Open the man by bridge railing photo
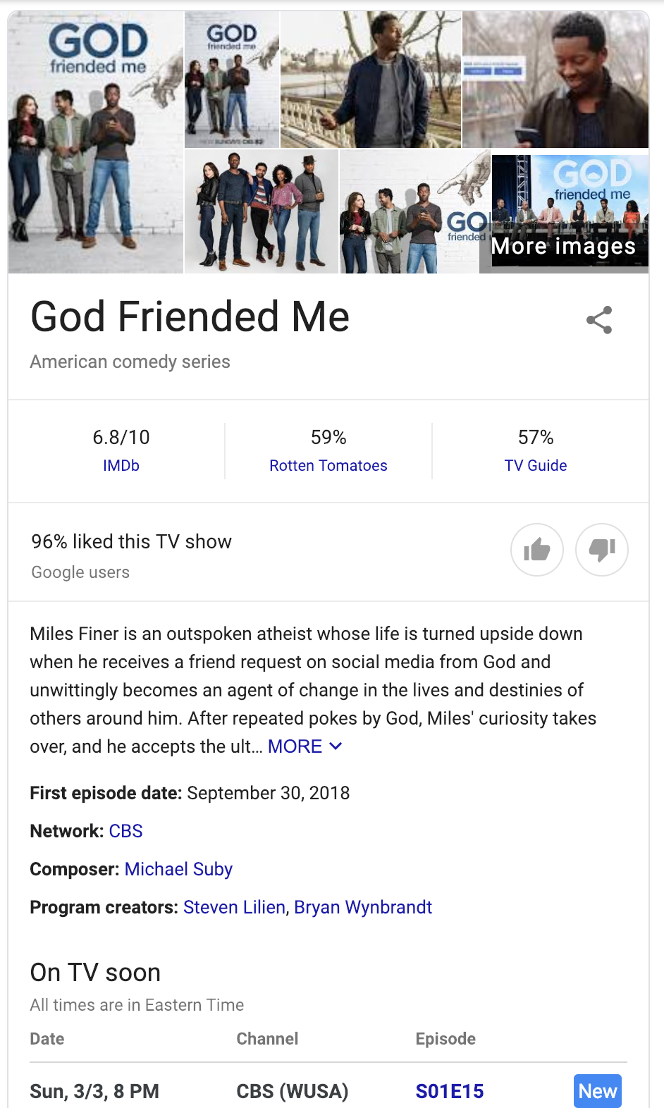Image resolution: width=664 pixels, height=1108 pixels. 371,79
